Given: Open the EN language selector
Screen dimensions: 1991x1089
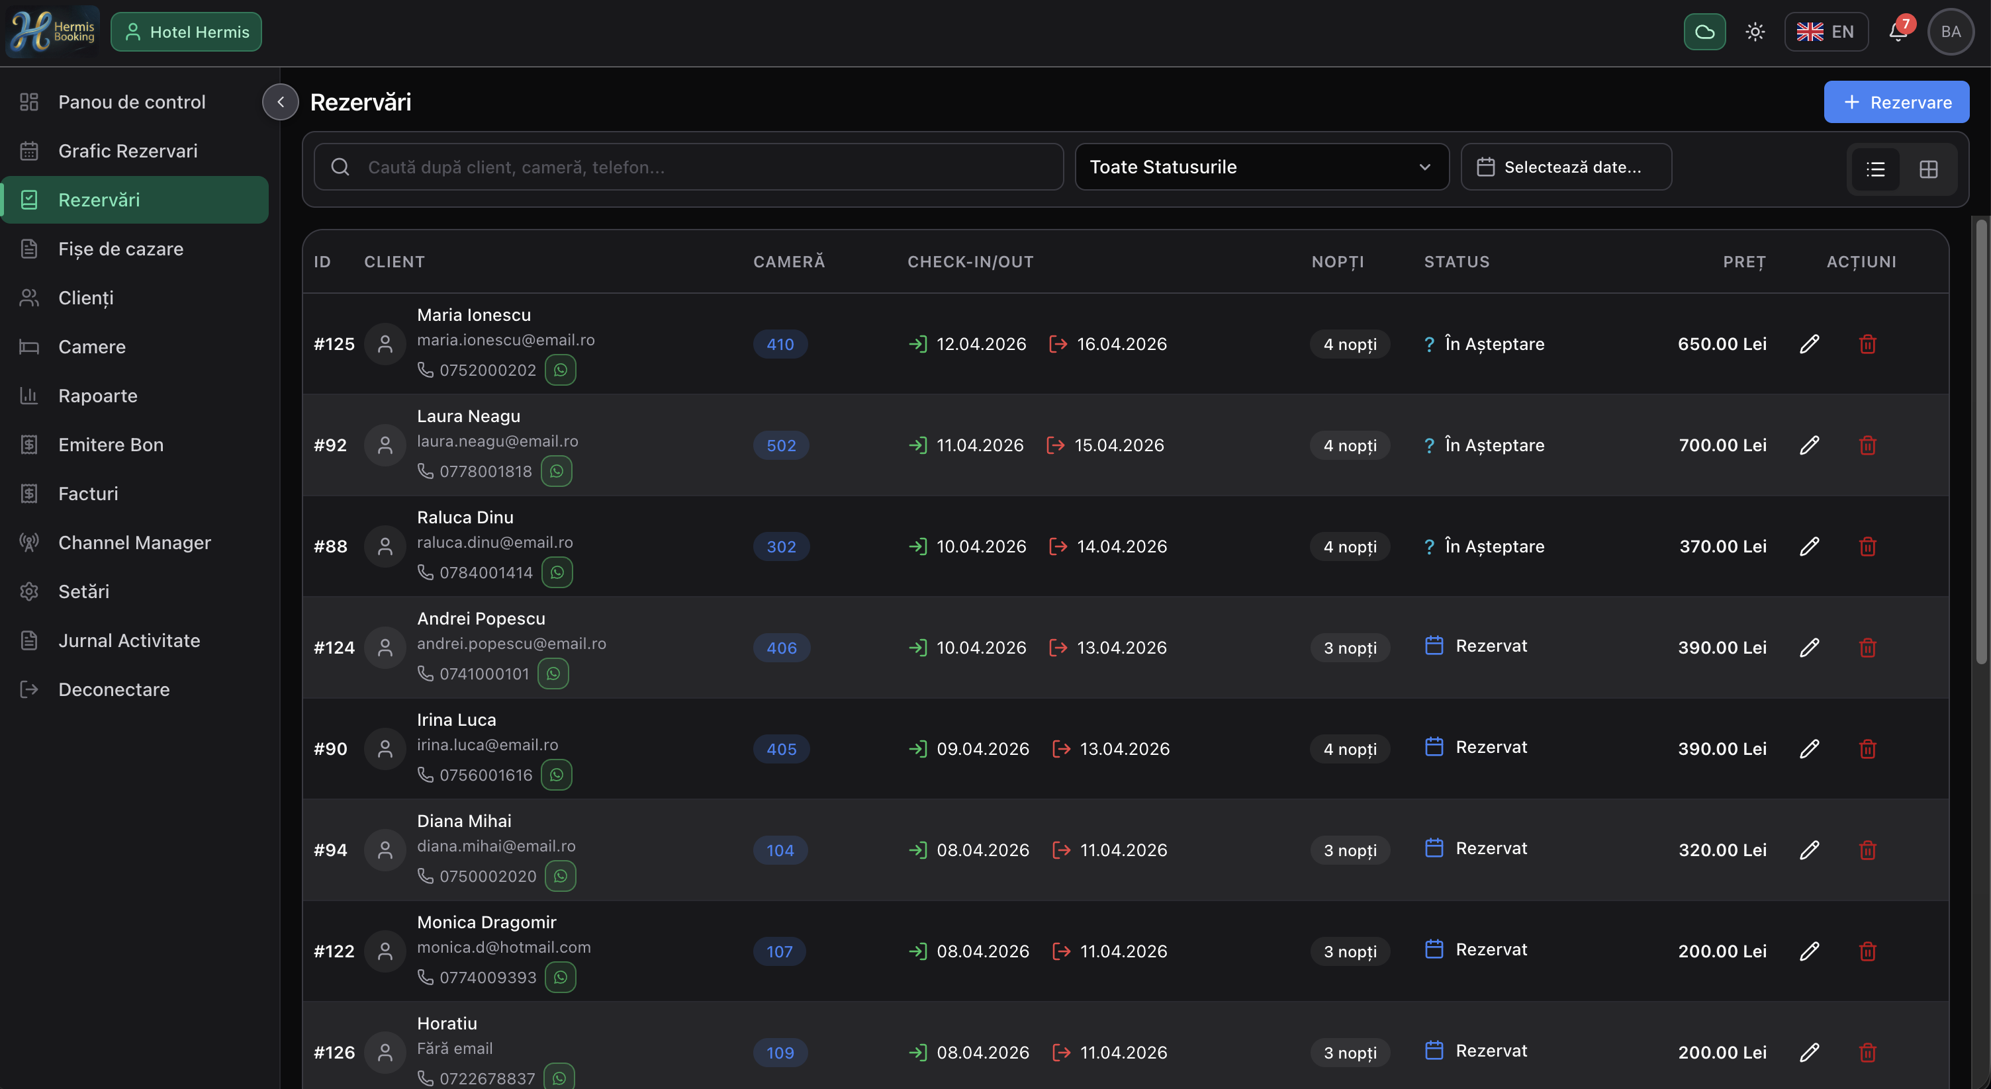Looking at the screenshot, I should 1826,32.
